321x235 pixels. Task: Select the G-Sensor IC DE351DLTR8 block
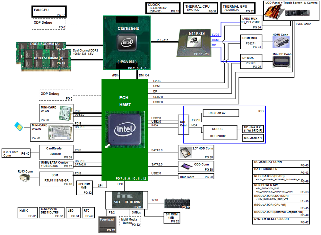[52, 213]
